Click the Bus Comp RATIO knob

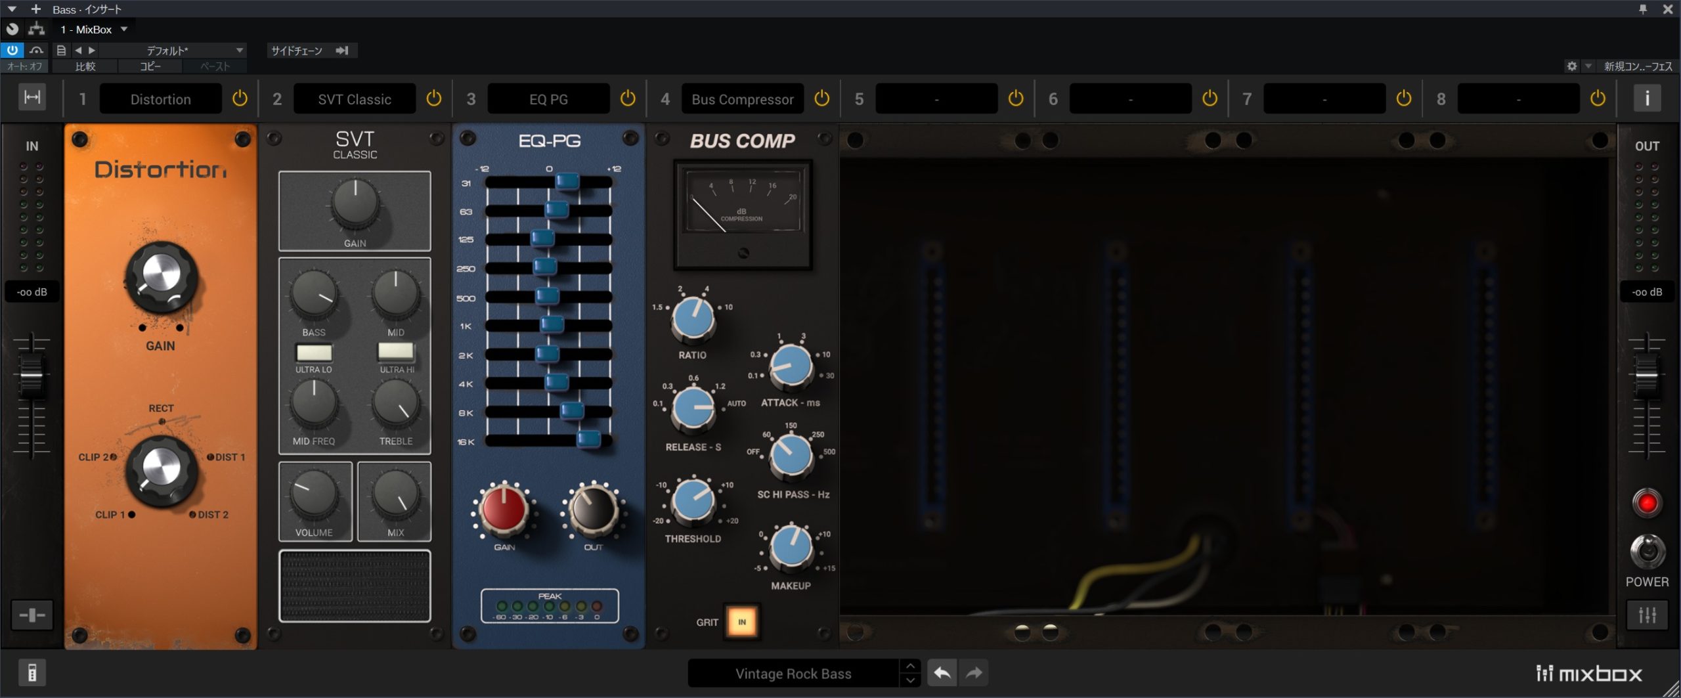(x=693, y=318)
